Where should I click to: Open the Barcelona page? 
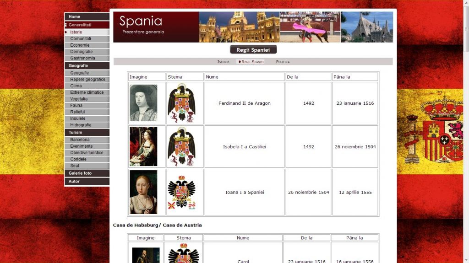(x=87, y=140)
